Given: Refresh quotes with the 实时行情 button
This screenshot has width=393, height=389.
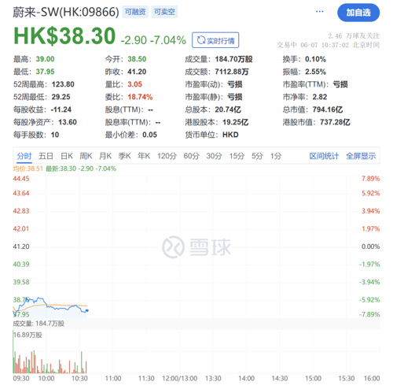Looking at the screenshot, I should [x=215, y=40].
